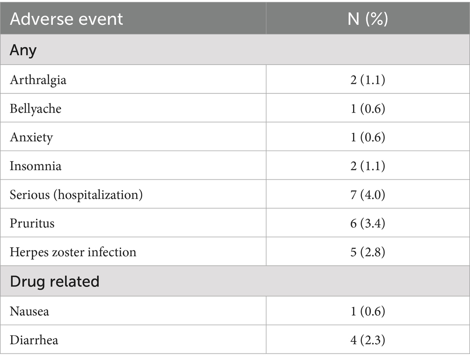Select the N (%) value for Nausea
470x362 pixels.
coord(367,311)
